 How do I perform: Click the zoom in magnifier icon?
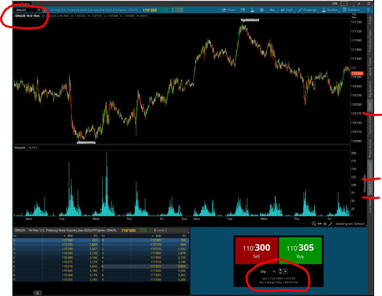[314, 224]
